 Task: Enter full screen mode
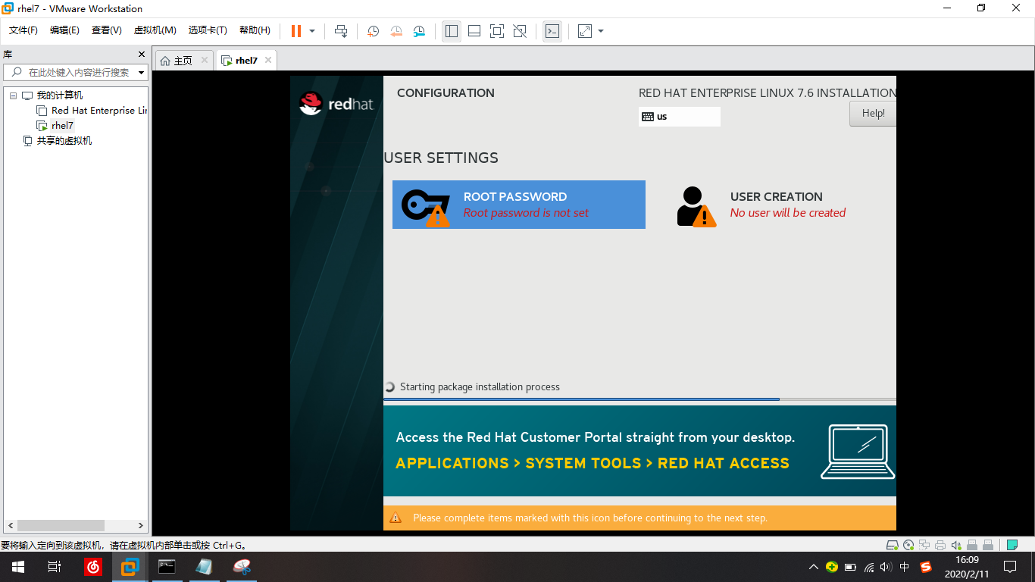tap(497, 31)
